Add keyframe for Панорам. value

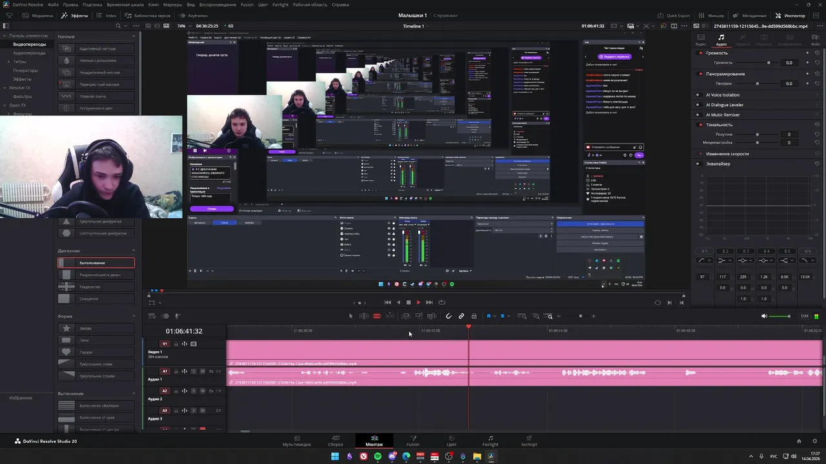[x=807, y=83]
